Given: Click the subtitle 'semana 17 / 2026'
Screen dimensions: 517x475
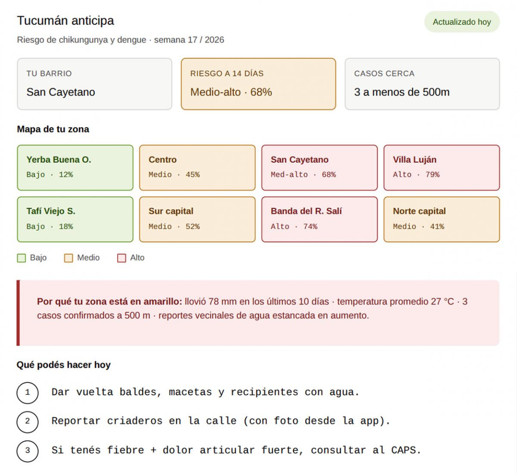Looking at the screenshot, I should 189,40.
